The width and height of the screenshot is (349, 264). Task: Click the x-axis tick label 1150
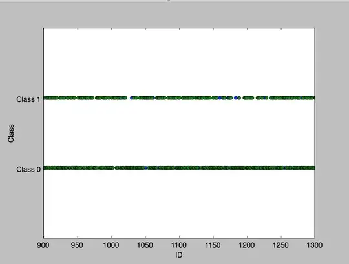tap(213, 245)
